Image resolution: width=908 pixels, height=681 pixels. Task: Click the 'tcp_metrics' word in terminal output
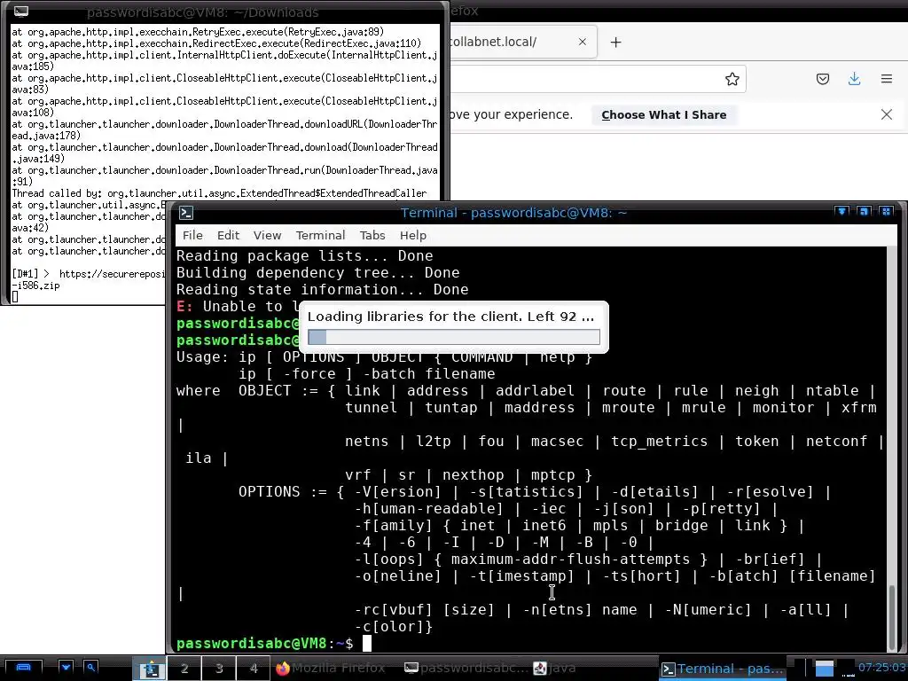[659, 442]
